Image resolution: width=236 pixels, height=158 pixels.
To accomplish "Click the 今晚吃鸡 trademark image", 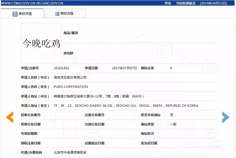I will tap(41, 43).
